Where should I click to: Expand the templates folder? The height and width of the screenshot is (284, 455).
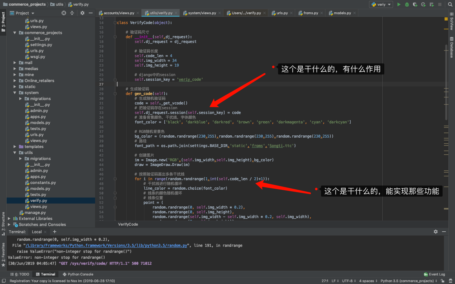pos(15,147)
